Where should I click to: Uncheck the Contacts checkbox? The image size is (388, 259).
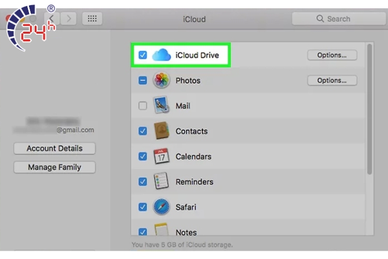[x=143, y=131]
